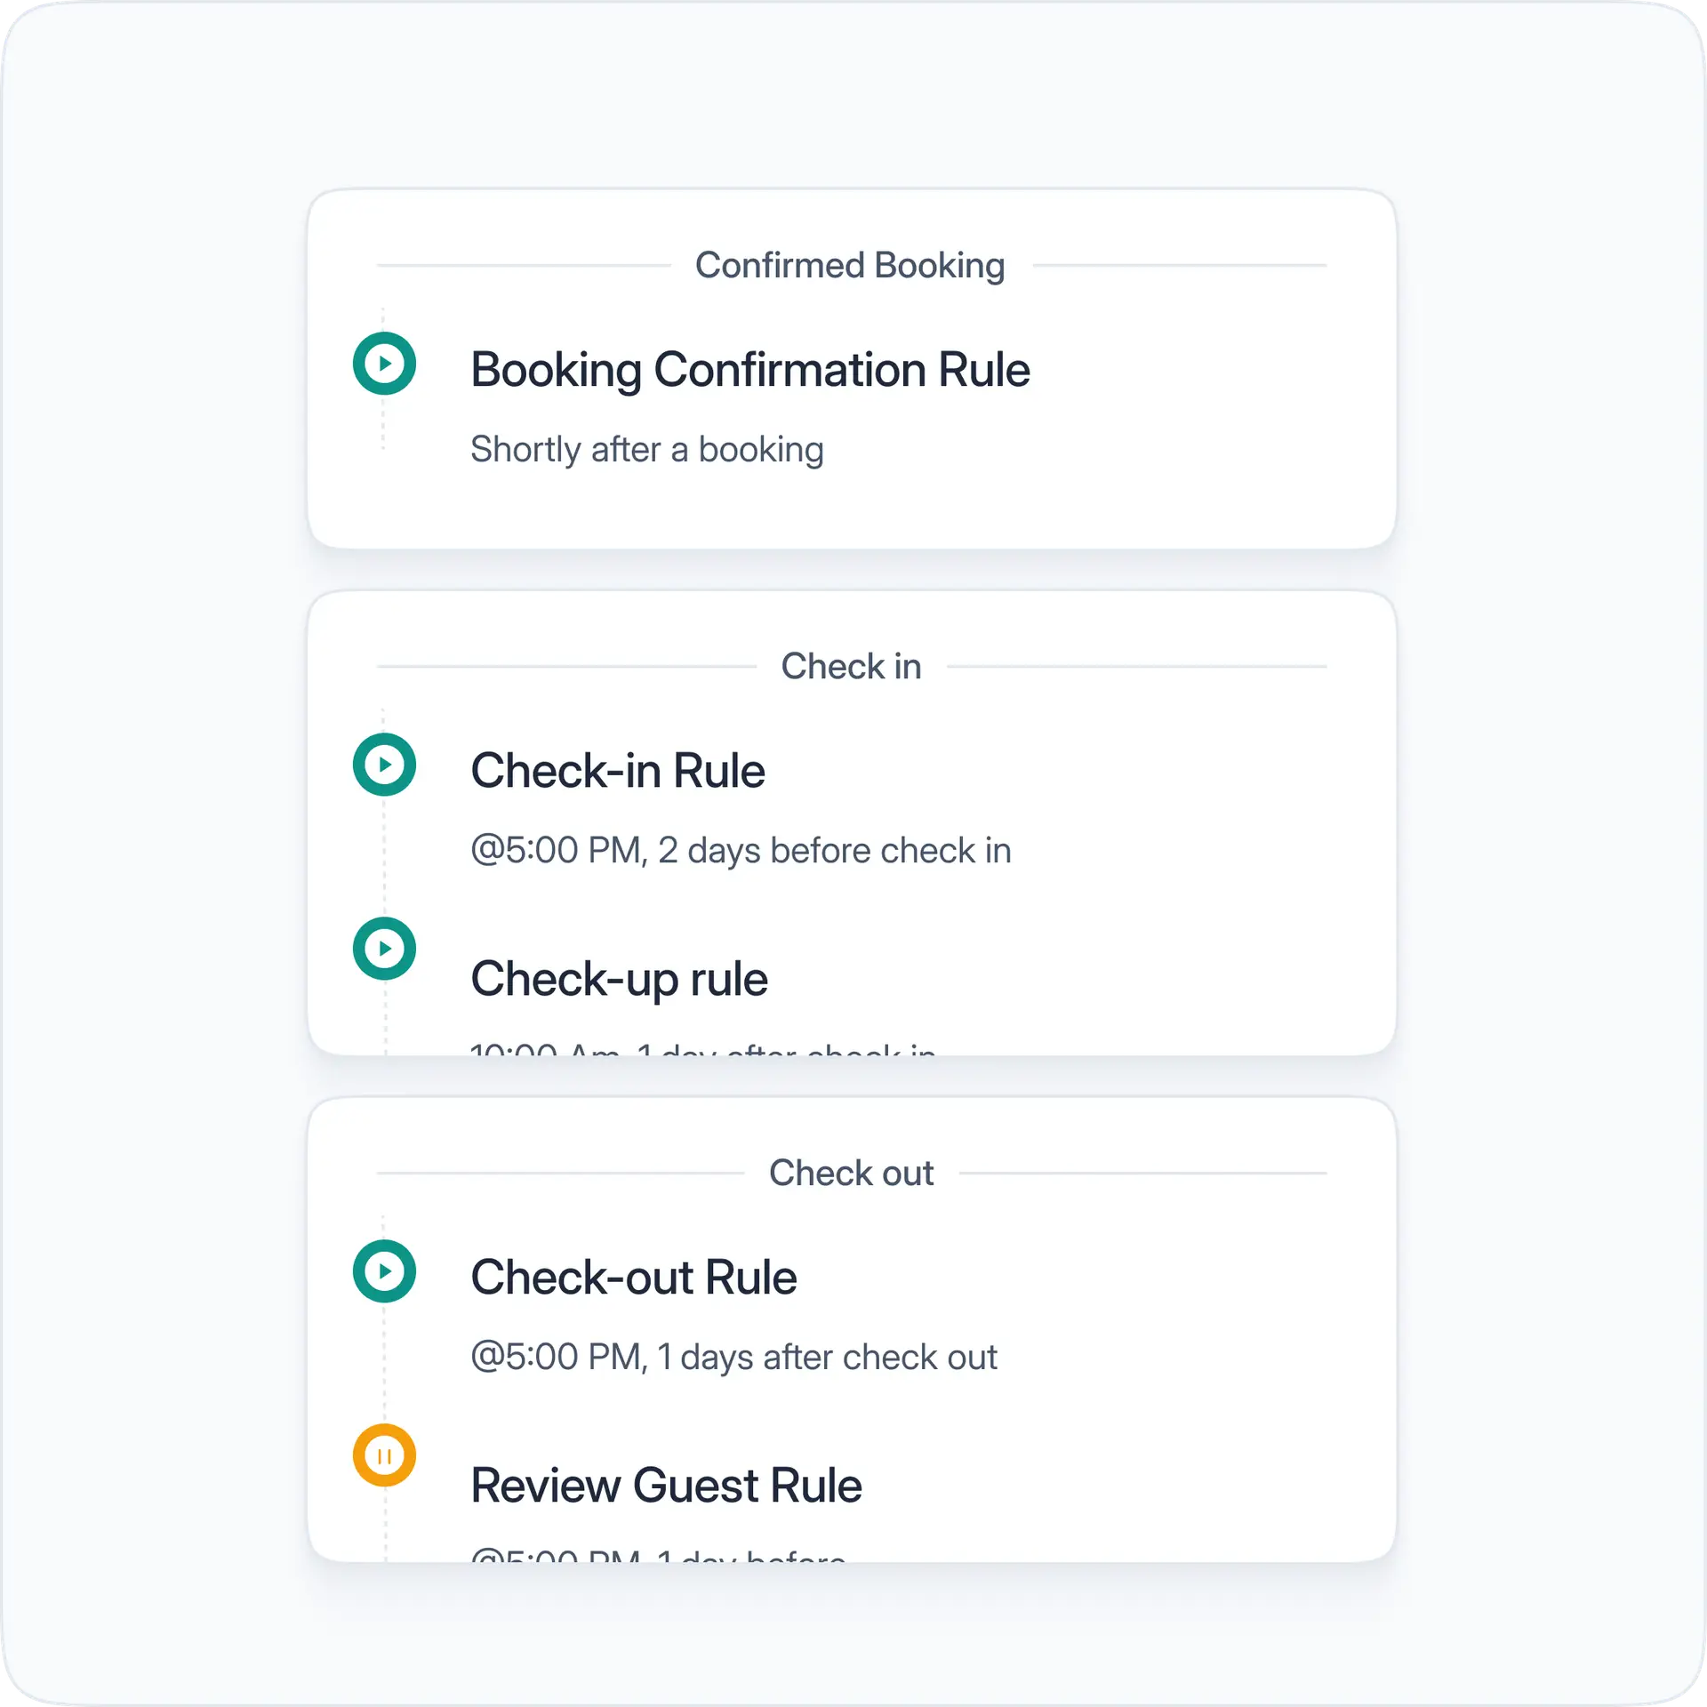This screenshot has height=1707, width=1707.
Task: Open the Check-in Rule title
Action: coord(617,770)
